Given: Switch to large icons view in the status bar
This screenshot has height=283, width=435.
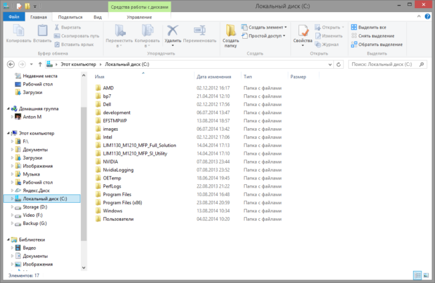Looking at the screenshot, I should point(426,275).
